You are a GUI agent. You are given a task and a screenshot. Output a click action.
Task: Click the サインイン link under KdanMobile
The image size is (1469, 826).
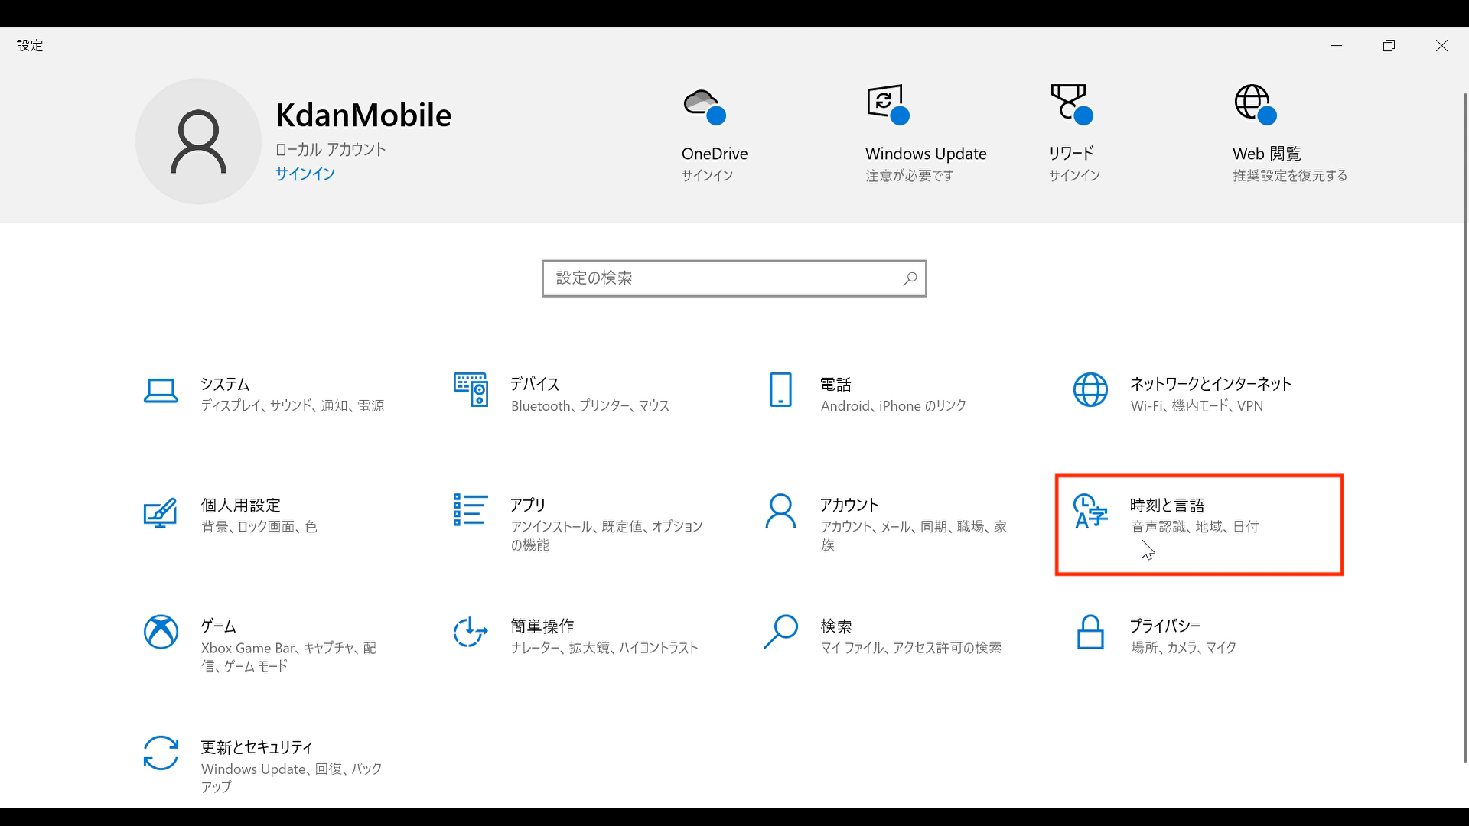(x=305, y=174)
